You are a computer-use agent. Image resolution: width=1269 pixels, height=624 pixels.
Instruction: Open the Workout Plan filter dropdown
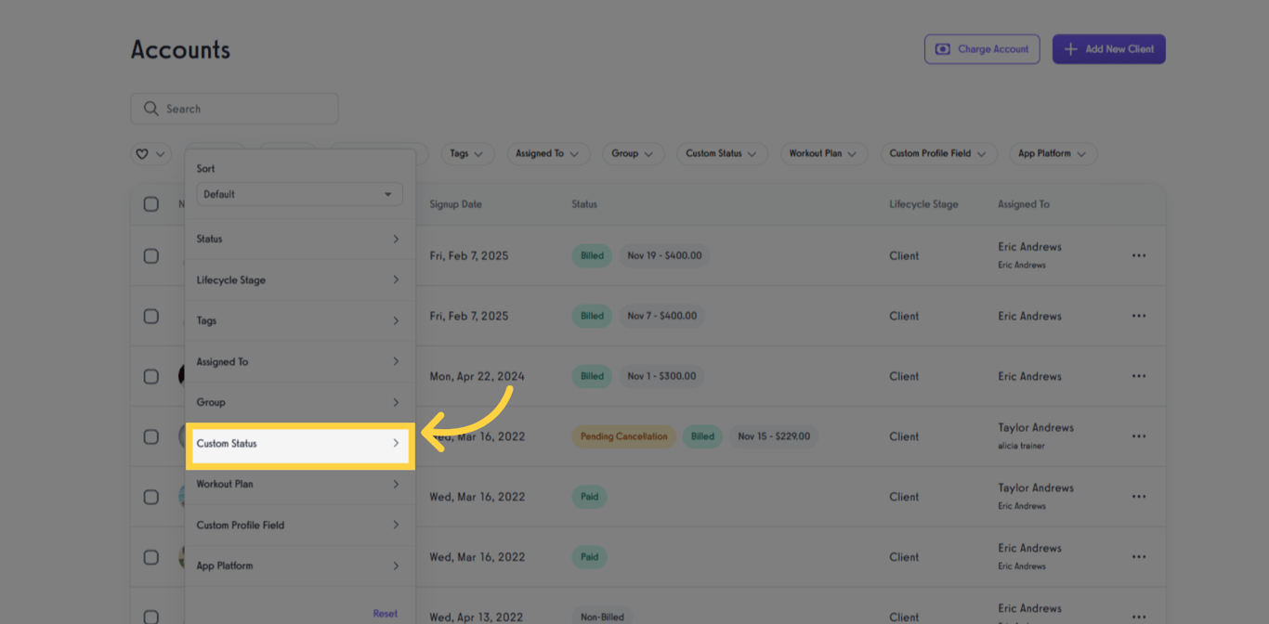[823, 153]
